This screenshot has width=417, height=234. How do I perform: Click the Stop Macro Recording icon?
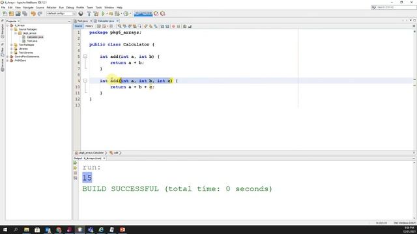coord(179,26)
